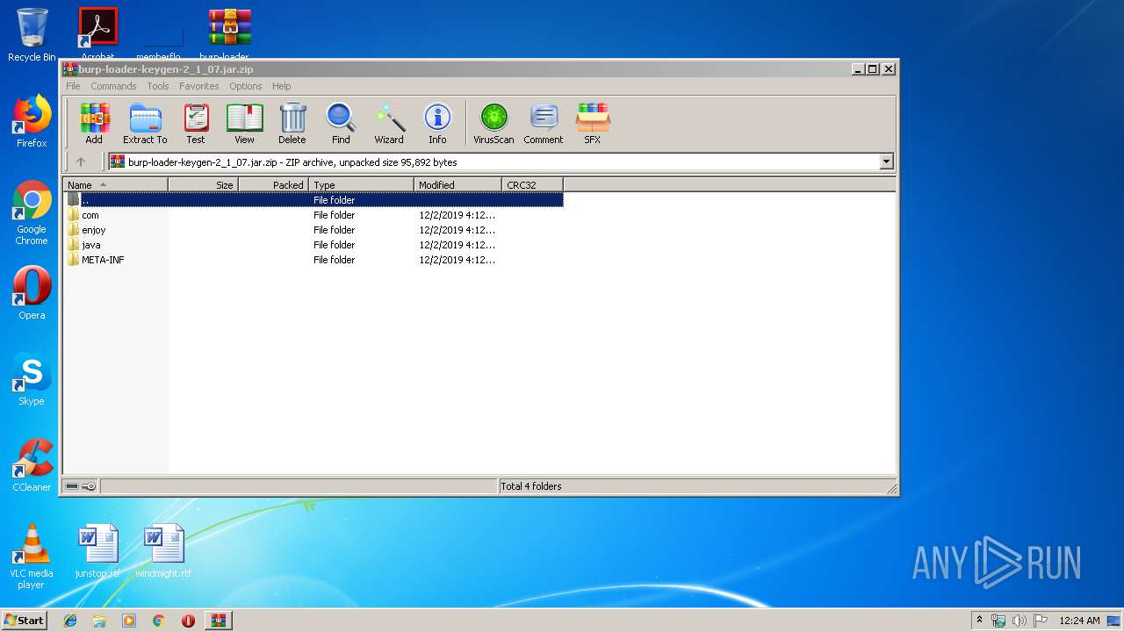Open the File menu
This screenshot has height=632, width=1124.
point(73,86)
